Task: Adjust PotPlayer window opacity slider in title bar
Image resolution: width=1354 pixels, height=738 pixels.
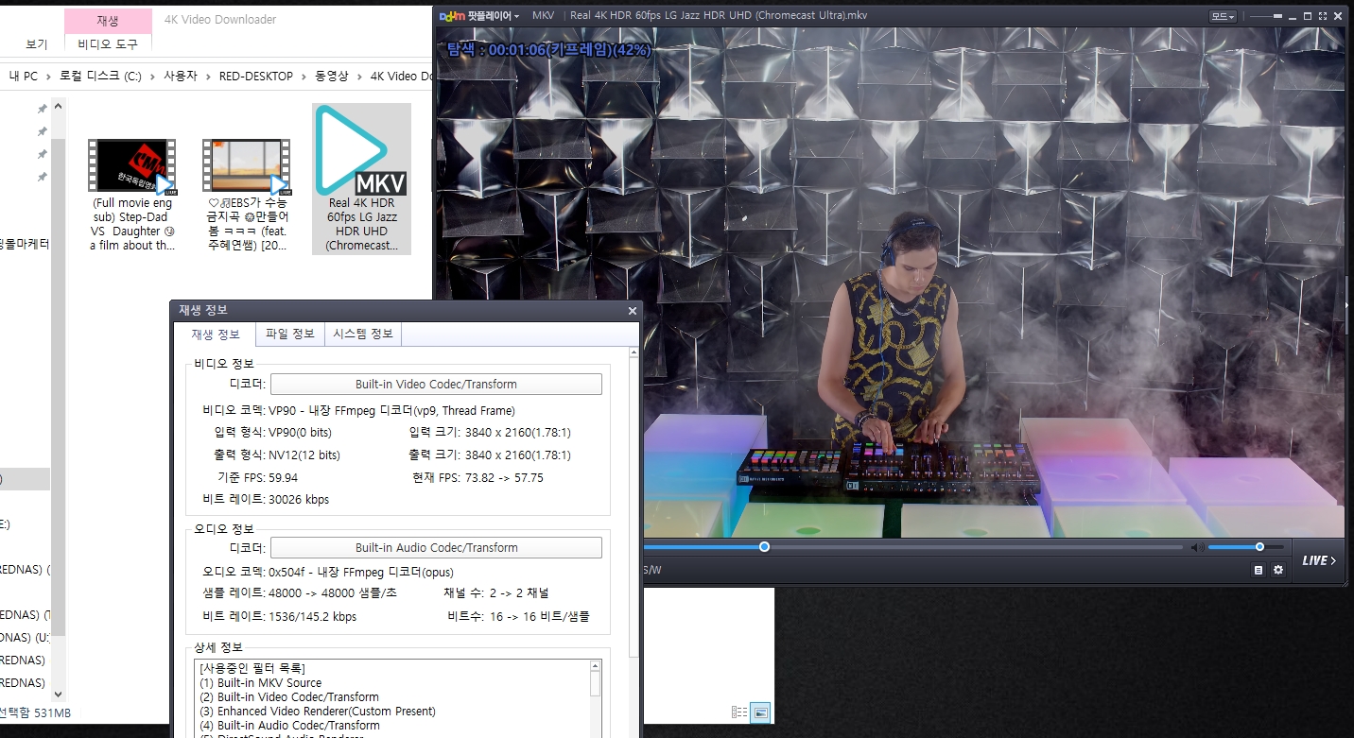Action: 1266,16
